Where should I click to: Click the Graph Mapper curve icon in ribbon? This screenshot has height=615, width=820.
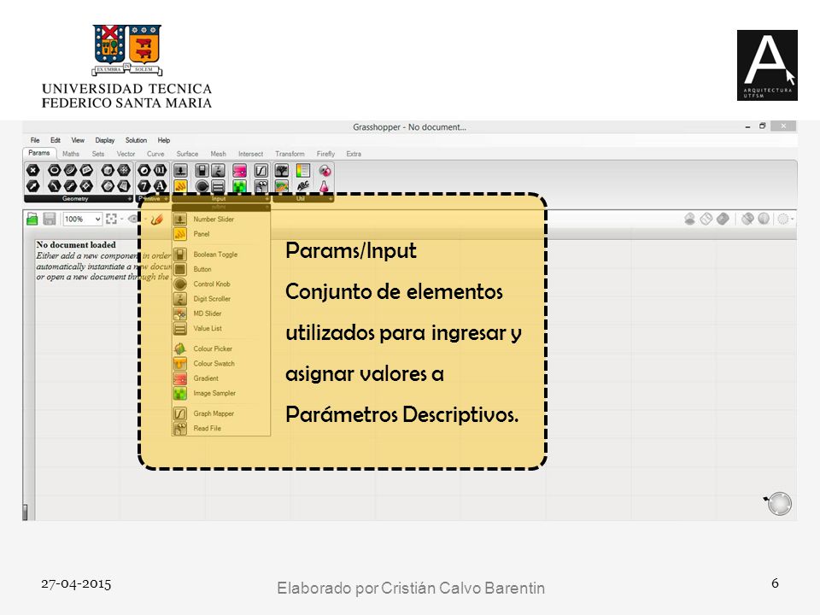(261, 171)
